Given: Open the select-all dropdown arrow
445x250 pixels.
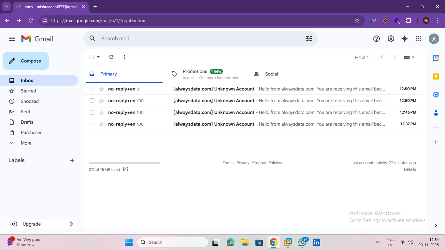Looking at the screenshot, I should click(x=98, y=57).
